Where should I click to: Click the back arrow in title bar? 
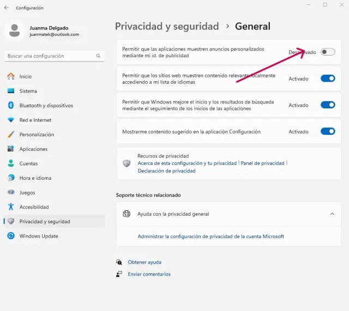coord(7,8)
